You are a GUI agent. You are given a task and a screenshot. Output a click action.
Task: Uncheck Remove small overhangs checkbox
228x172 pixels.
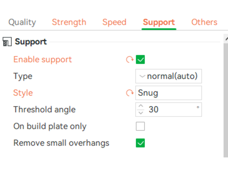click(140, 143)
